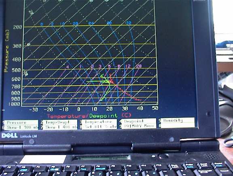Open the Set Alt Scale option
The height and width of the screenshot is (176, 233).
click(x=99, y=127)
